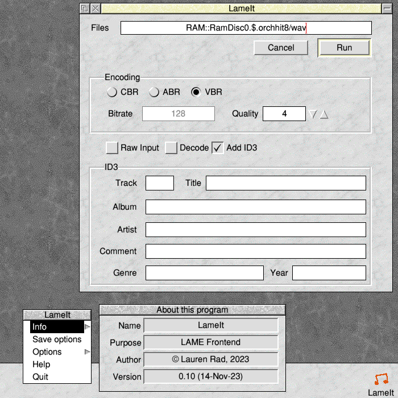Image resolution: width=398 pixels, height=398 pixels.
Task: Focus the Year field
Action: [329, 273]
